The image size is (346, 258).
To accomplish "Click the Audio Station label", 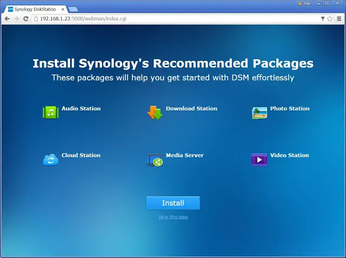I will click(x=81, y=108).
